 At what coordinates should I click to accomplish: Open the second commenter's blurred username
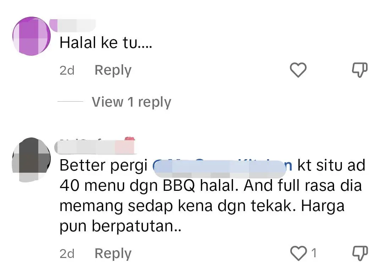click(x=94, y=147)
